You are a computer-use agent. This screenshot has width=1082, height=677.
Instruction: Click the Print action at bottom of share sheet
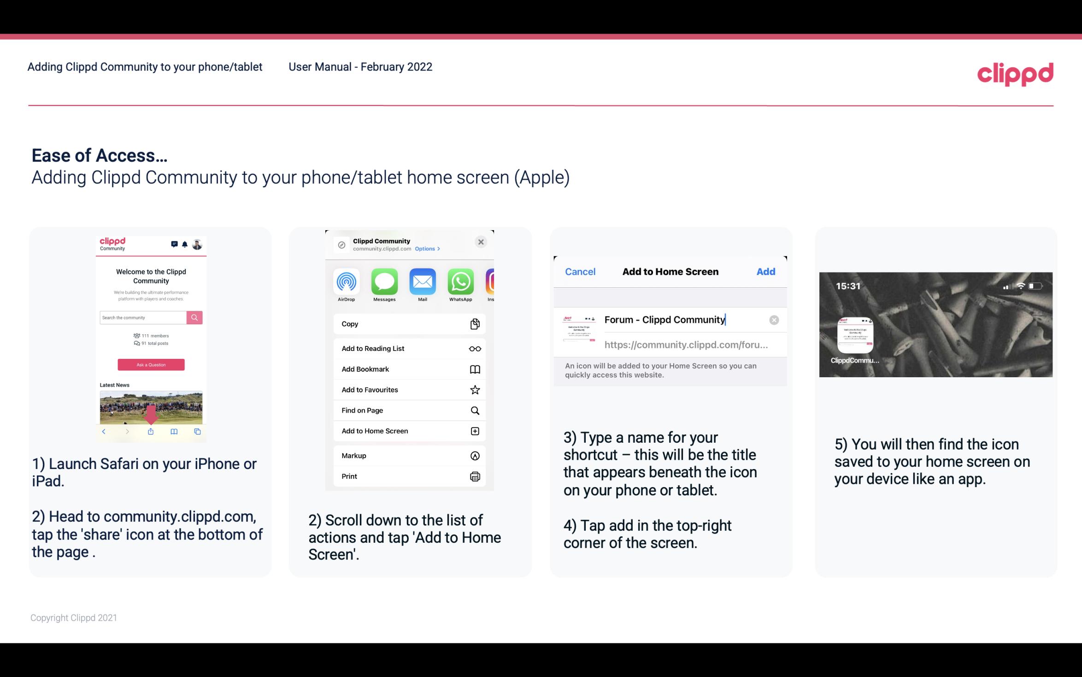pyautogui.click(x=408, y=476)
